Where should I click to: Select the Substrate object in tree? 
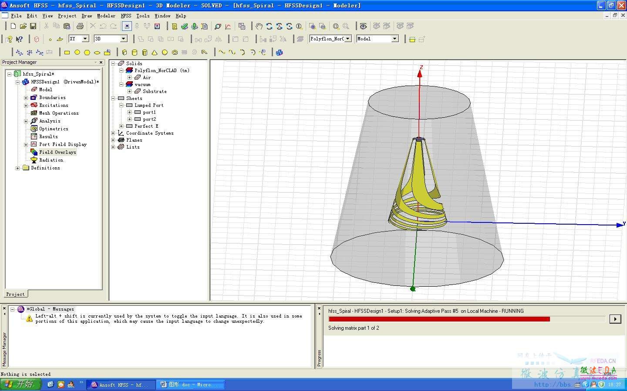[x=155, y=91]
